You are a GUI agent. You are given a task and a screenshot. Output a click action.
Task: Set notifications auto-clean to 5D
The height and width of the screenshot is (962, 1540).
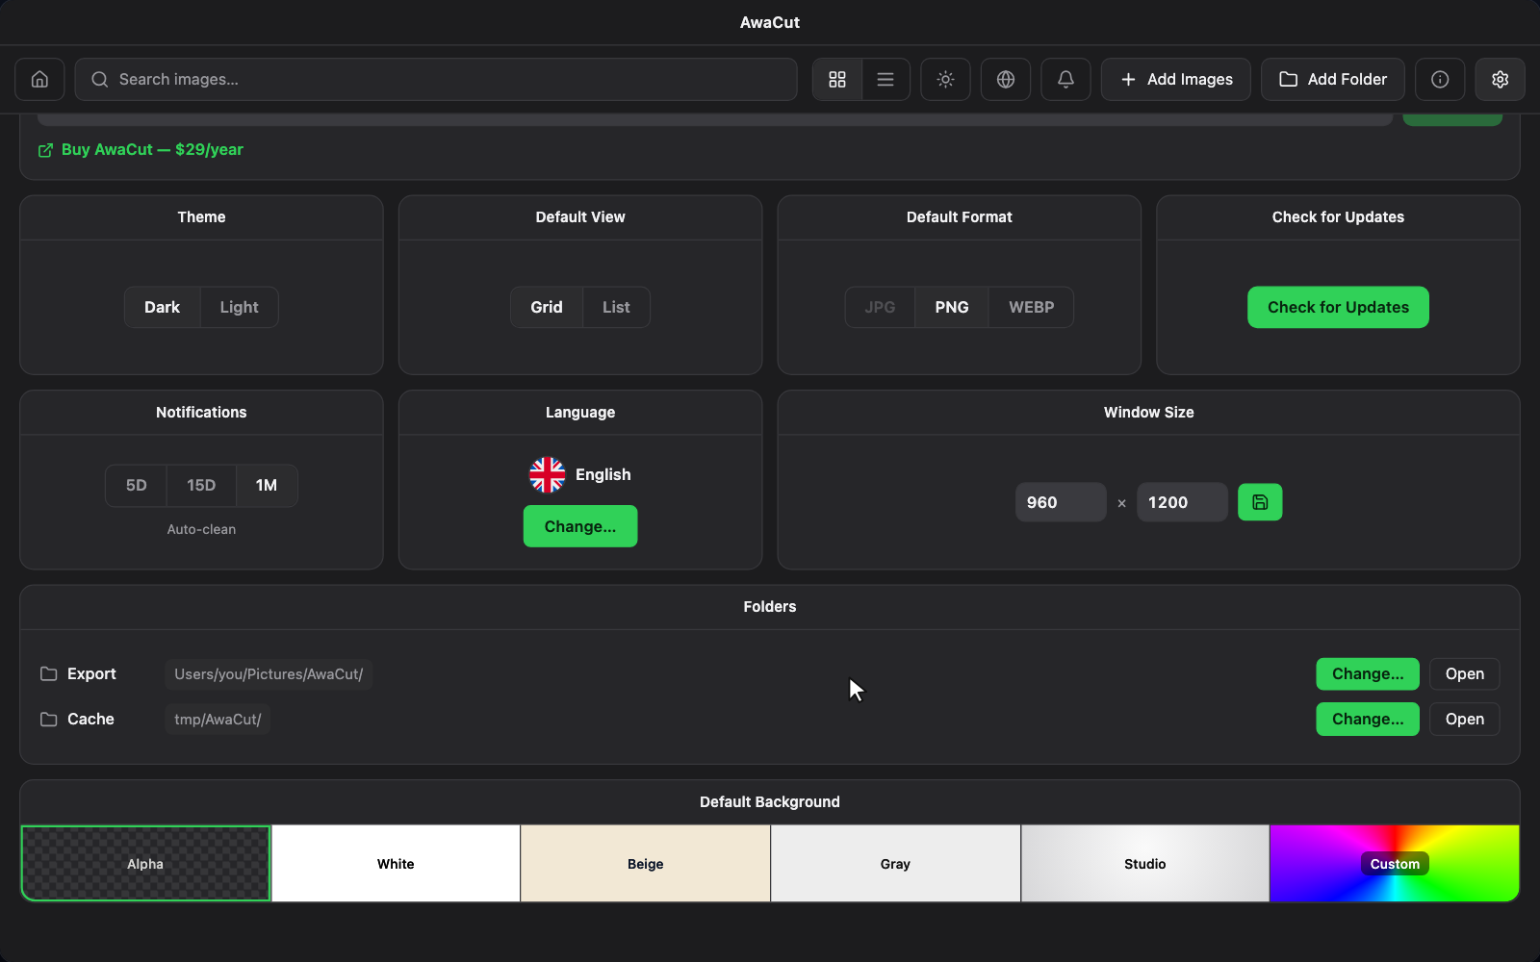pos(137,486)
